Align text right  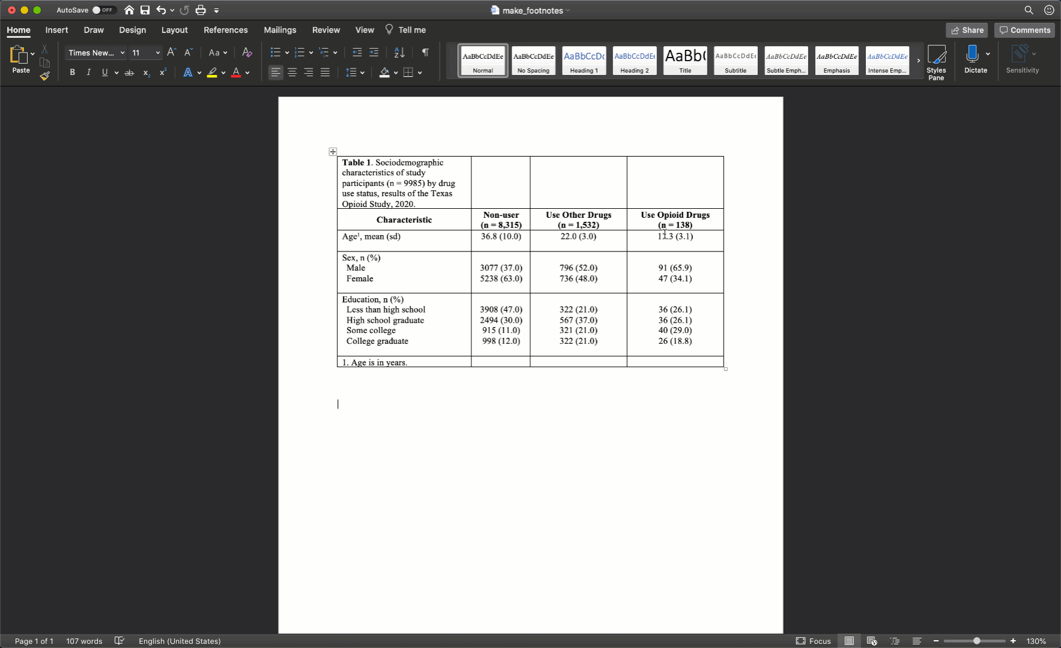pyautogui.click(x=309, y=73)
